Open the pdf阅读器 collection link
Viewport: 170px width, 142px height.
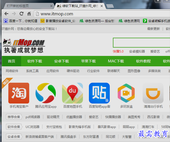33,117
